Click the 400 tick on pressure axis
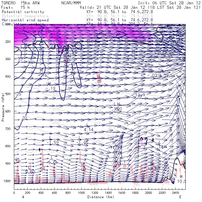202x202 pixels. [x=8, y=76]
